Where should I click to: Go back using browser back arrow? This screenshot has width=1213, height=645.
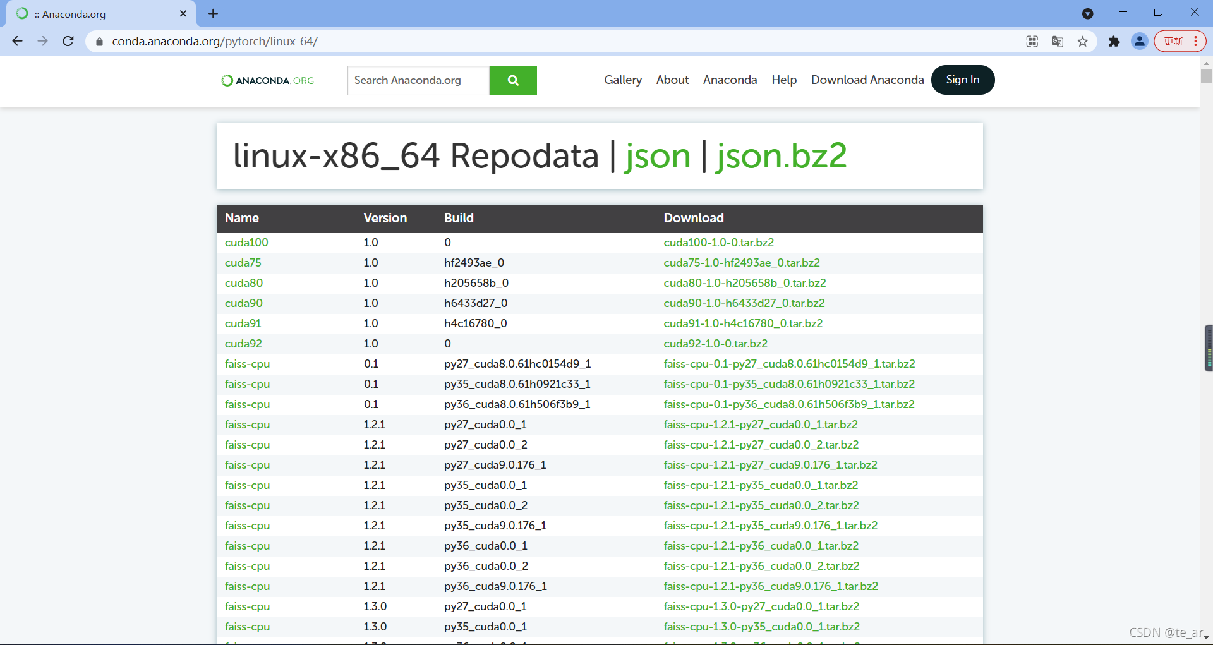tap(18, 41)
